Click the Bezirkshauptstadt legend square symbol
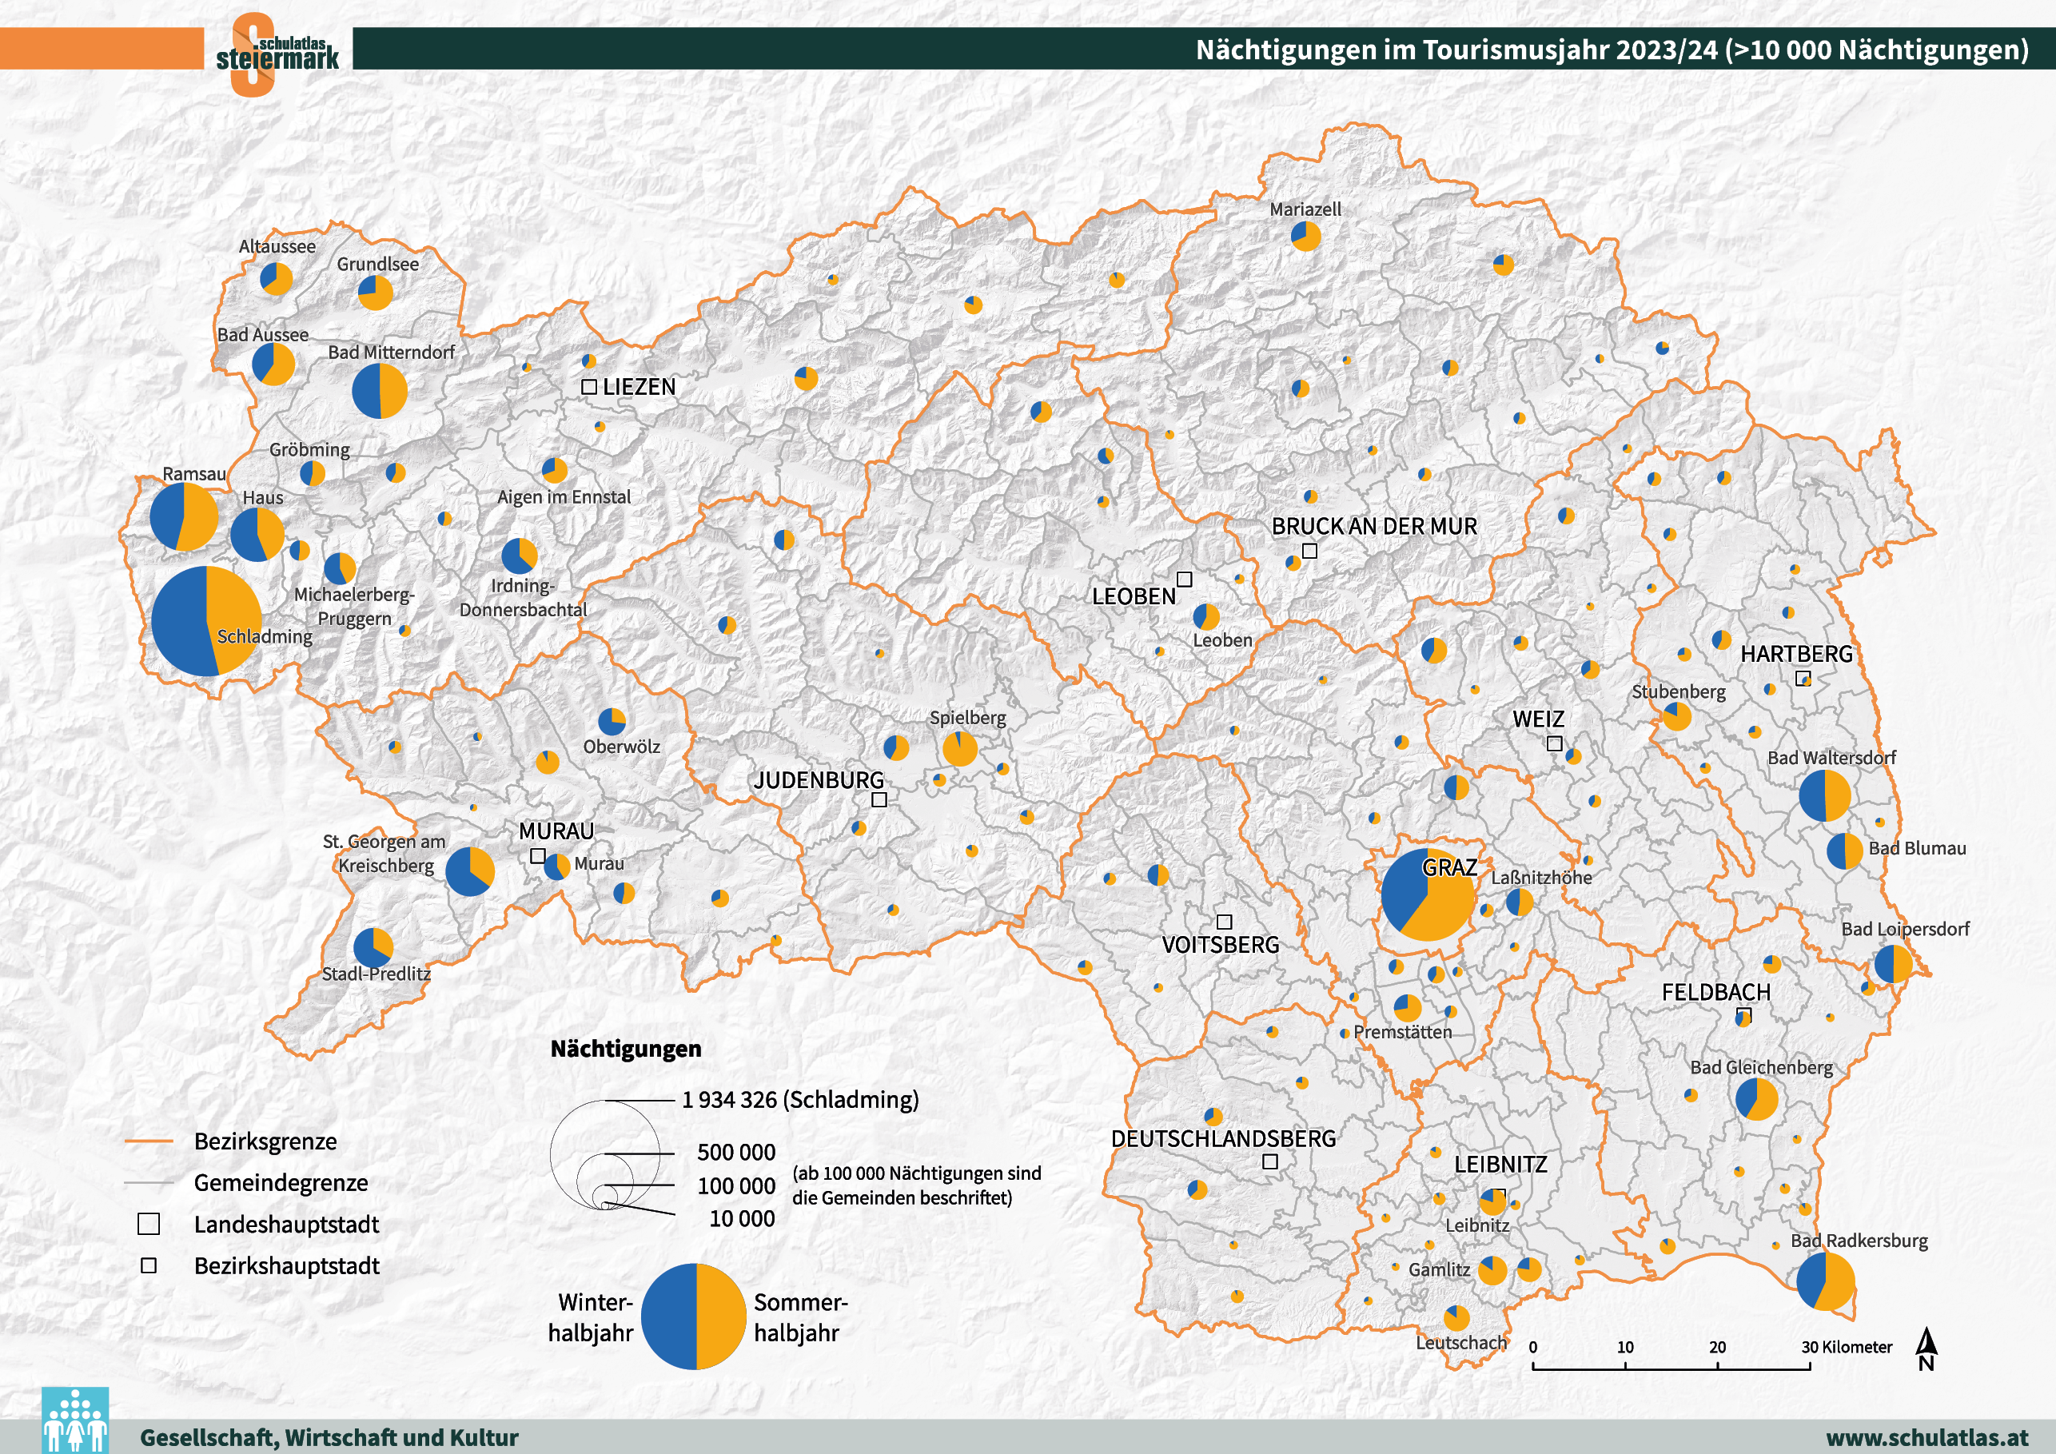2056x1454 pixels. 149,1266
